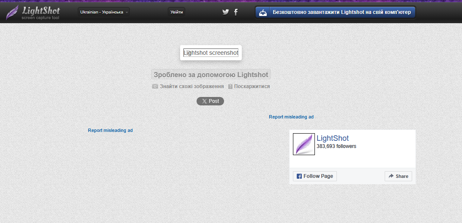
Task: Click the right-side Report misleading ad link
Action: [291, 117]
